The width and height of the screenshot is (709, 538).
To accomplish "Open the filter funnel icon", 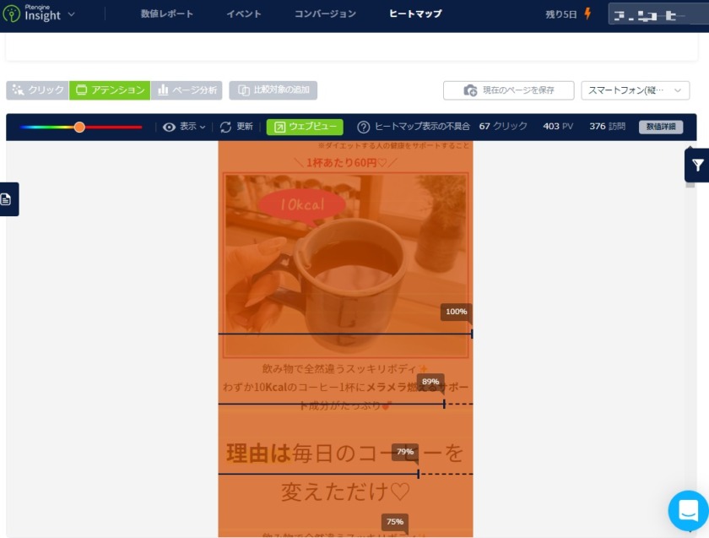I will click(698, 166).
